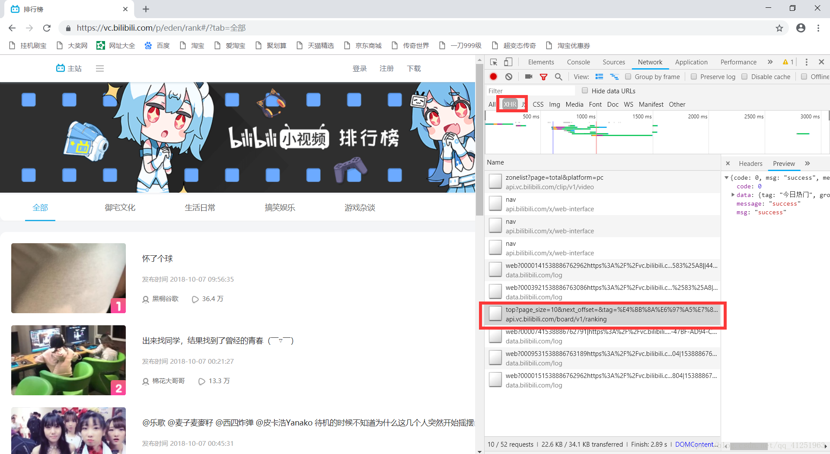Image resolution: width=830 pixels, height=454 pixels.
Task: Open the bilibili hamburger menu icon
Action: coord(100,68)
